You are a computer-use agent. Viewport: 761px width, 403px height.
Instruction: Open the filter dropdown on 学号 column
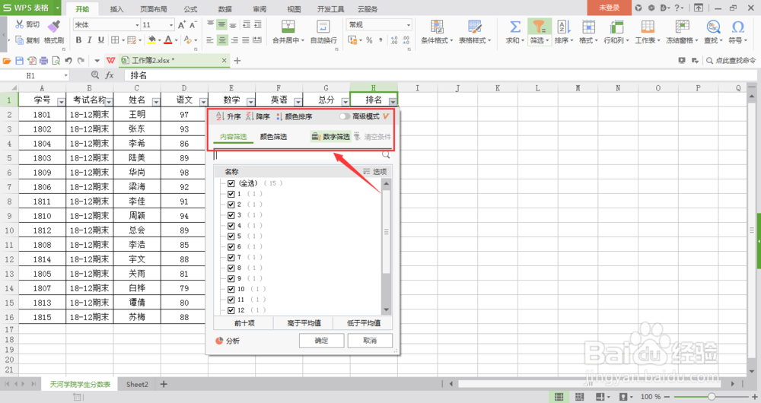61,102
